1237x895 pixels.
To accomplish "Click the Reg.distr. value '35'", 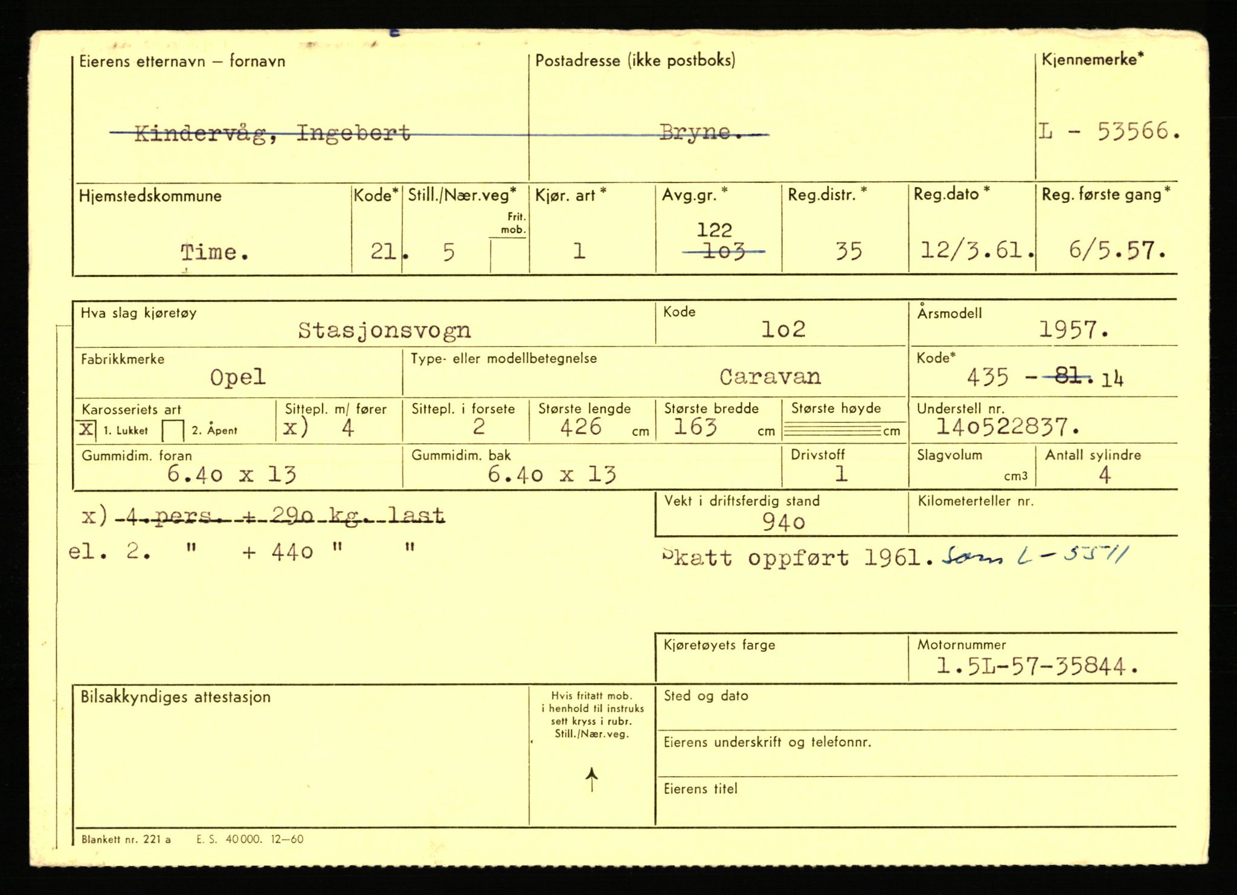I will click(x=848, y=251).
